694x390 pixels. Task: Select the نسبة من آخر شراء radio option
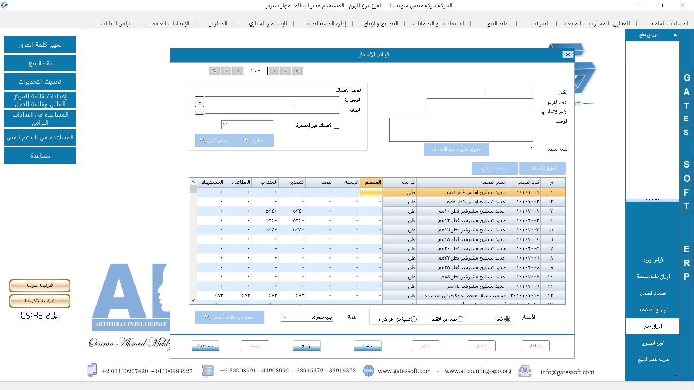(414, 319)
